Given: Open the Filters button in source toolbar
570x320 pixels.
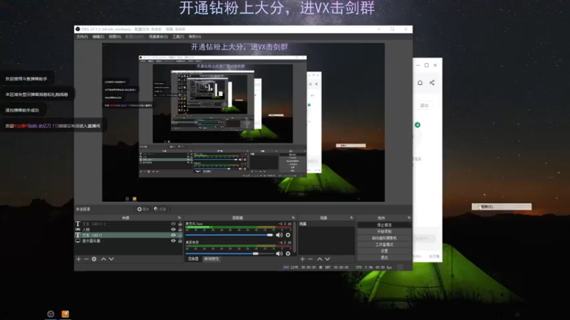Looking at the screenshot, I should (160, 209).
